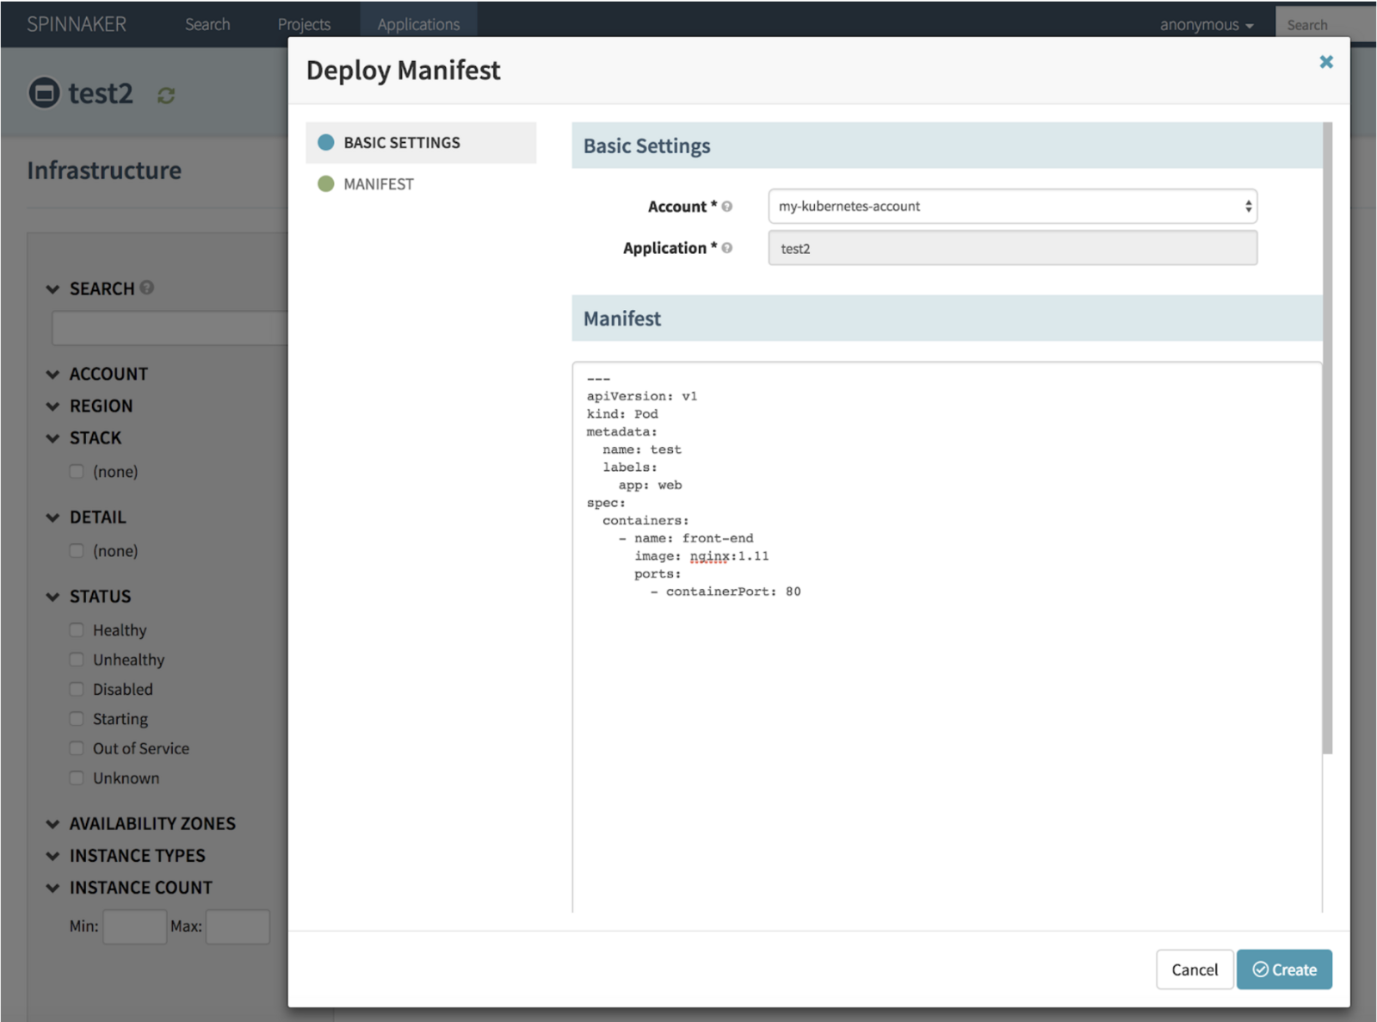
Task: Click the Min instance count field
Action: [134, 926]
